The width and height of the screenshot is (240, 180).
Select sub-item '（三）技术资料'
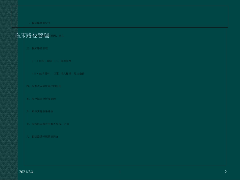[x=41, y=73]
